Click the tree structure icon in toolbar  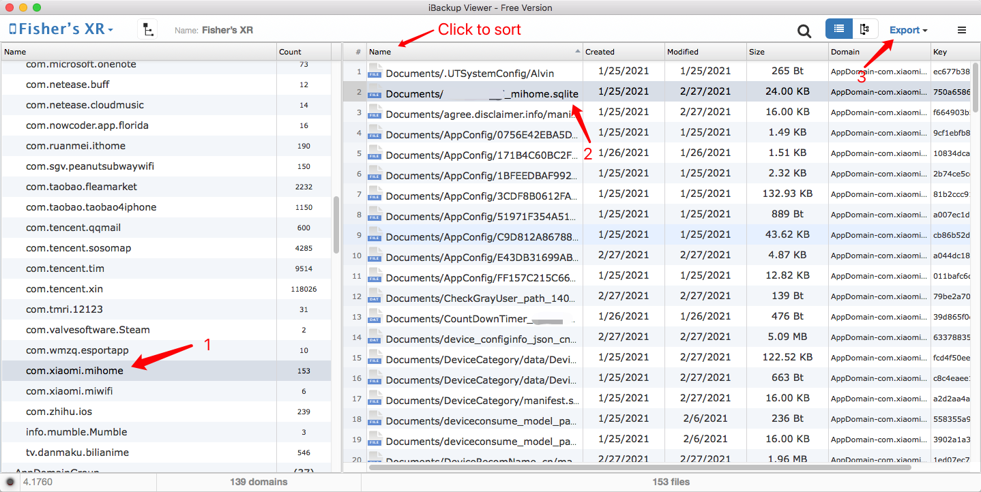147,29
